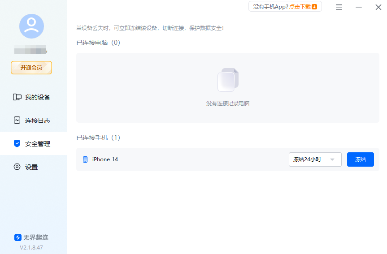Select 安全管理 in the sidebar

point(34,143)
